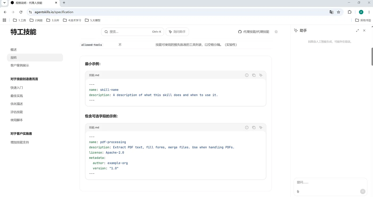Screen dimensions: 373x197
Task: View site information icon in address bar
Action: pos(30,12)
